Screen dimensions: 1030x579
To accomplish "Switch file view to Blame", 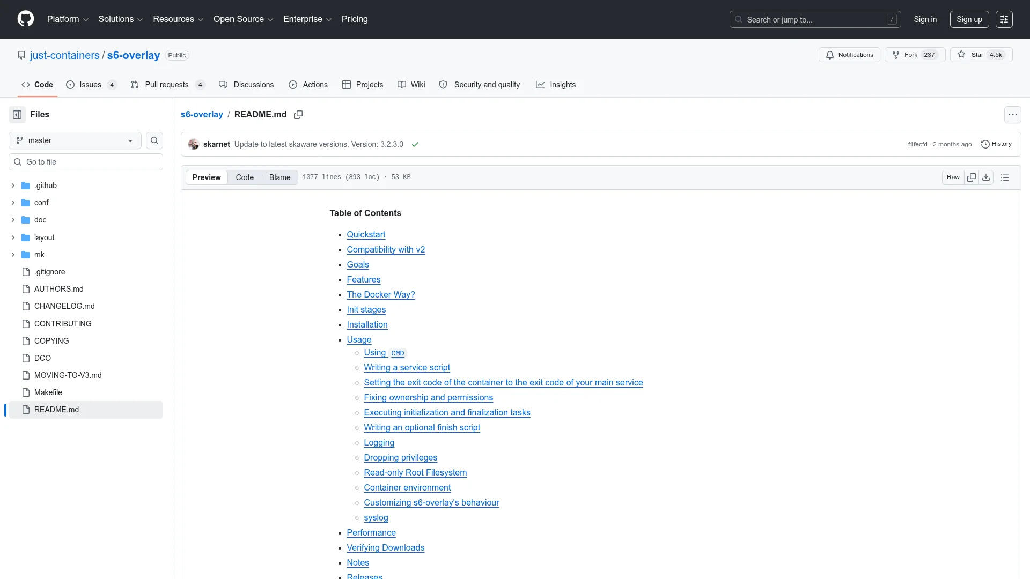I will coord(279,177).
